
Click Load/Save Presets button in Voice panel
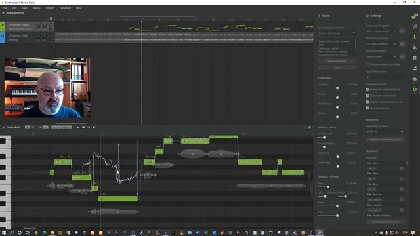coord(337,61)
